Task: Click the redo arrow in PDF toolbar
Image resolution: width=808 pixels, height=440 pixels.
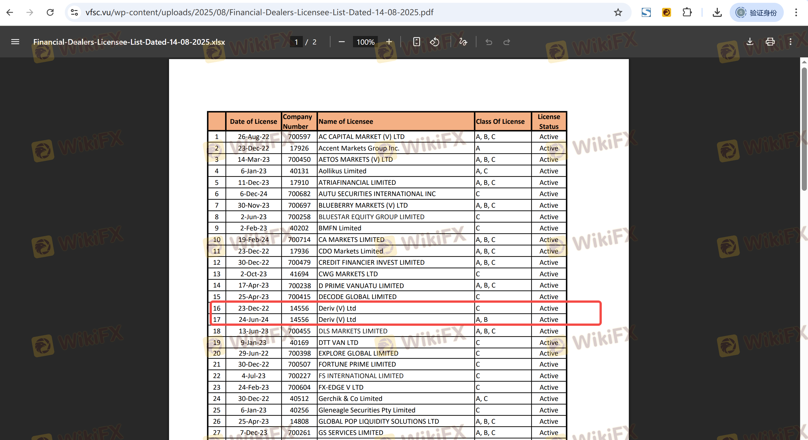Action: click(x=507, y=42)
